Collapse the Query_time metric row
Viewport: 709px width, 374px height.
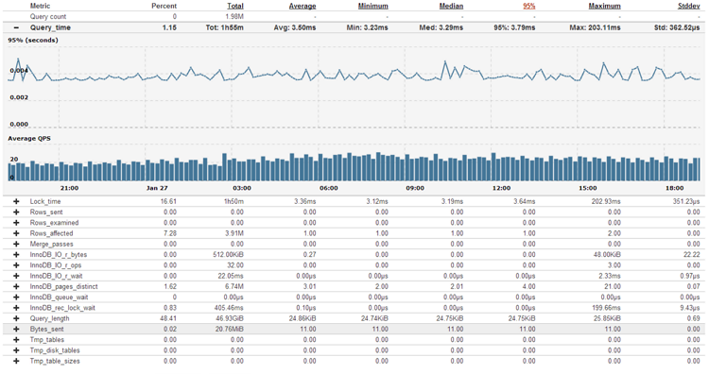pos(16,27)
